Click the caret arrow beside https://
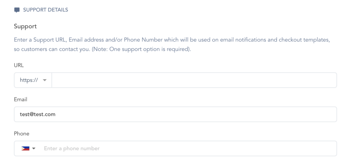 pos(44,80)
